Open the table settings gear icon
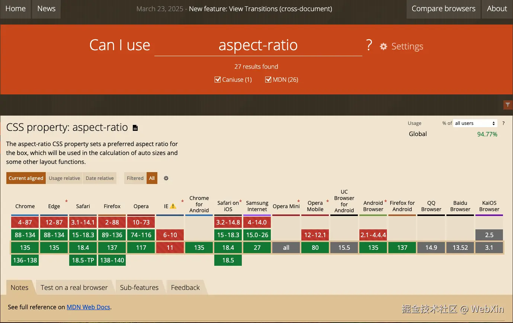Viewport: 513px width, 323px height. pos(166,178)
